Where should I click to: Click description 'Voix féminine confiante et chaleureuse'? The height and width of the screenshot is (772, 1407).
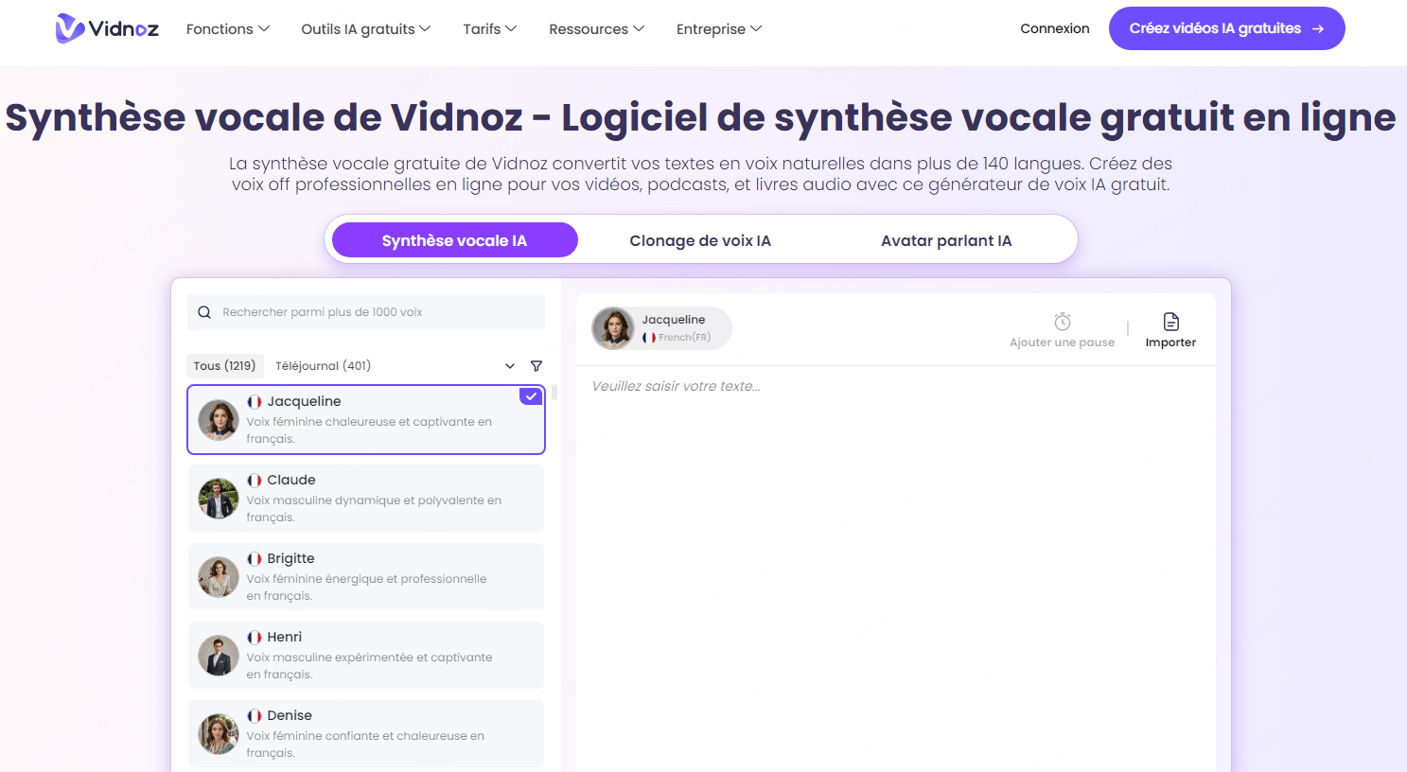[365, 745]
